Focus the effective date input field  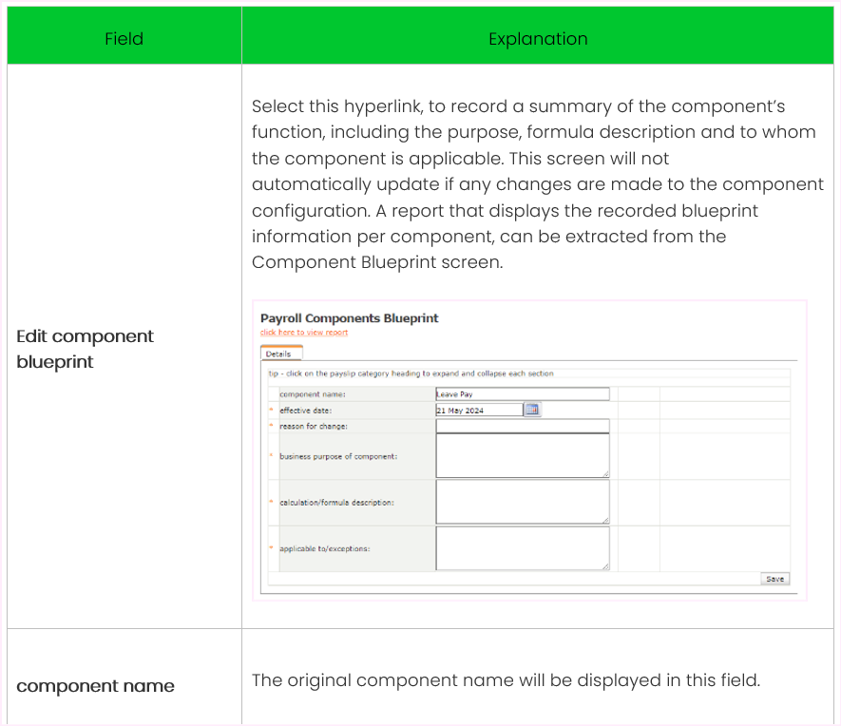479,410
